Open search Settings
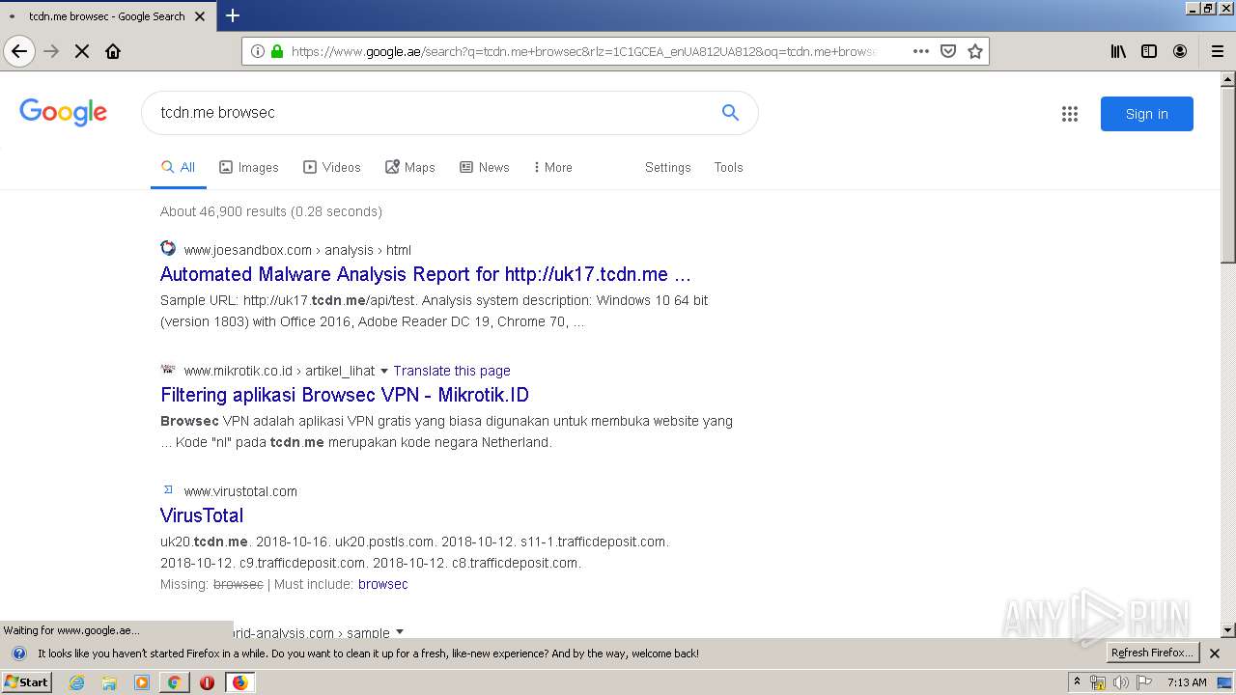This screenshot has width=1236, height=695. (x=668, y=167)
